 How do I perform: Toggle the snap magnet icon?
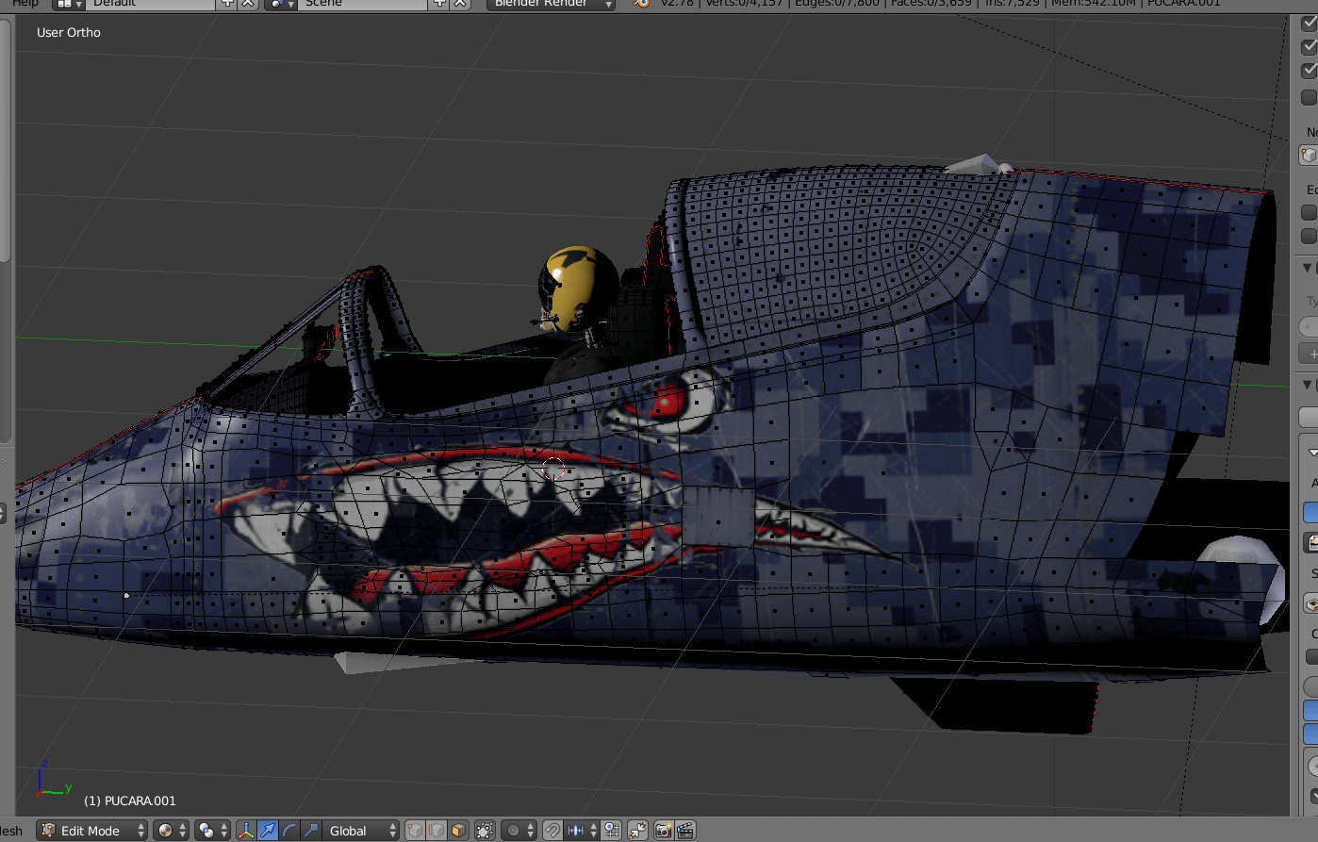point(552,831)
